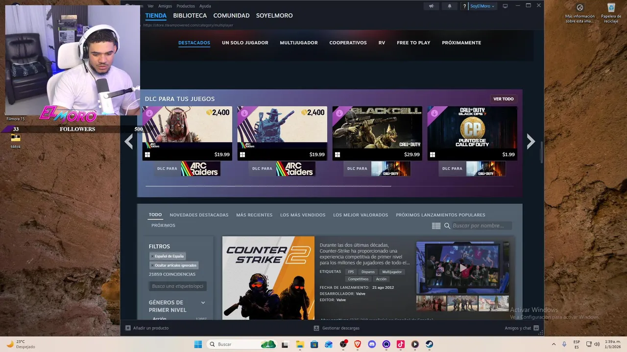Viewport: 627px width, 352px height.
Task: Select the TIENDA tab
Action: click(156, 16)
